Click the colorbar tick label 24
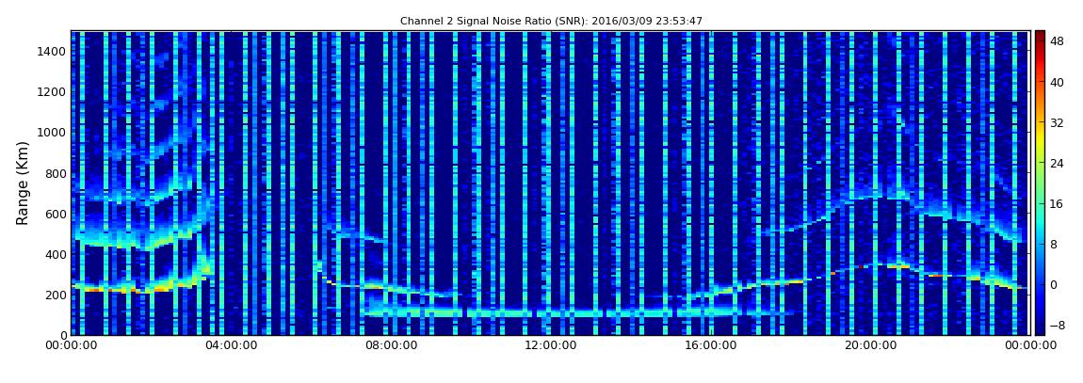 pos(1057,163)
